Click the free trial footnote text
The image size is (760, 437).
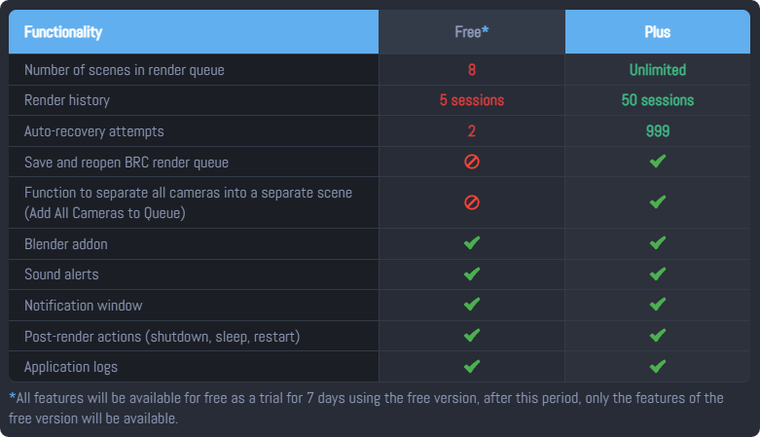pos(366,408)
